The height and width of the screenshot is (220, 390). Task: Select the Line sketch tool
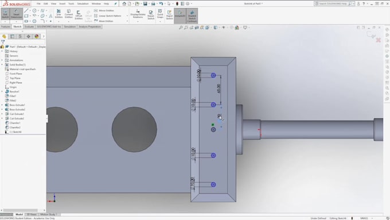pos(26,10)
